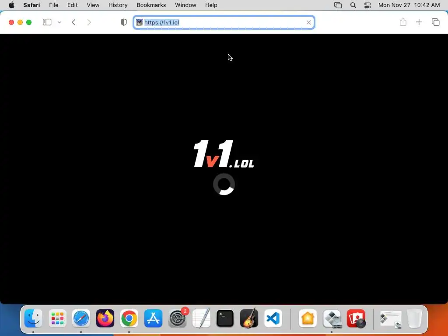The image size is (448, 336).
Task: Open the Bookmarks menu
Action: click(151, 5)
